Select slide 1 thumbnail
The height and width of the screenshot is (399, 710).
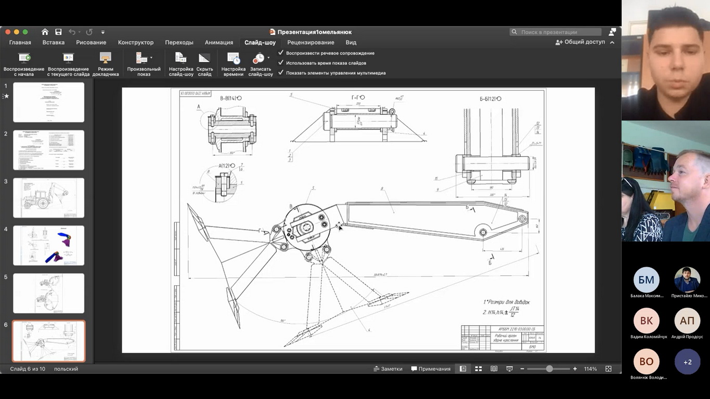click(x=48, y=102)
